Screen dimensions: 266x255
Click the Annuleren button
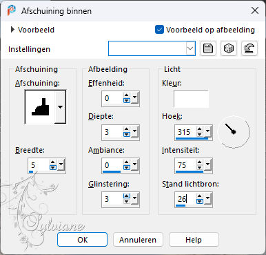(138, 240)
